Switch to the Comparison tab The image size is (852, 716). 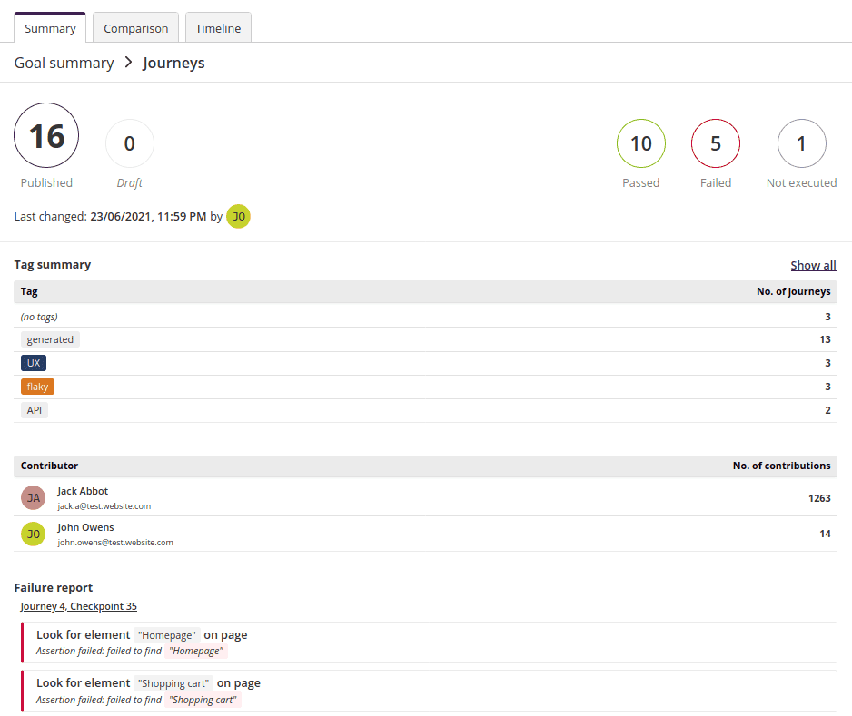tap(134, 27)
